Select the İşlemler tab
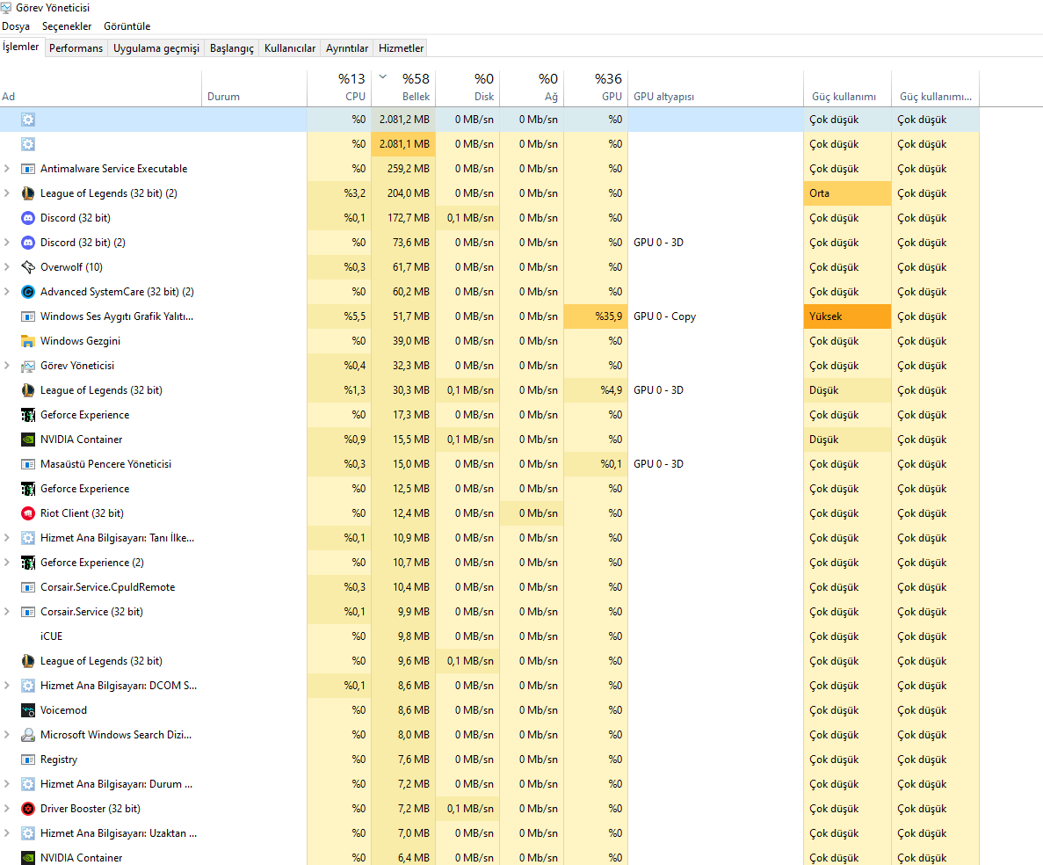This screenshot has height=865, width=1043. 21,47
